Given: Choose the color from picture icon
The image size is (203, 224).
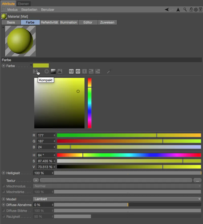Looking at the screenshot, I should pos(60,71).
